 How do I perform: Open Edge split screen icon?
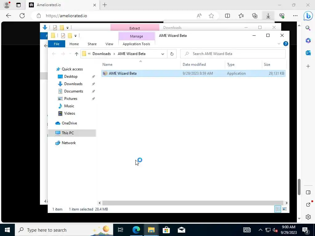tap(227, 16)
